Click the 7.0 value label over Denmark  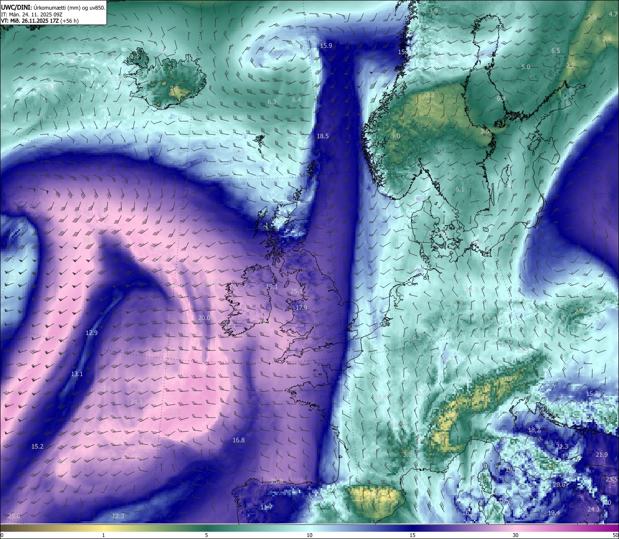pos(427,233)
